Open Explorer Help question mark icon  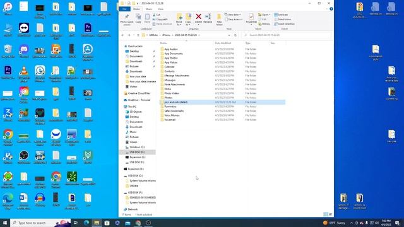coord(331,9)
